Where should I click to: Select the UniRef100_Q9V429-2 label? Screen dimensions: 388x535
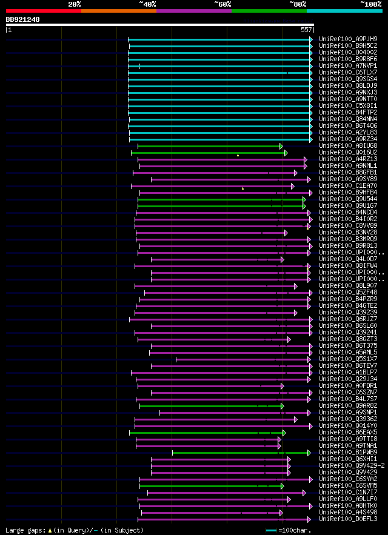(x=352, y=466)
